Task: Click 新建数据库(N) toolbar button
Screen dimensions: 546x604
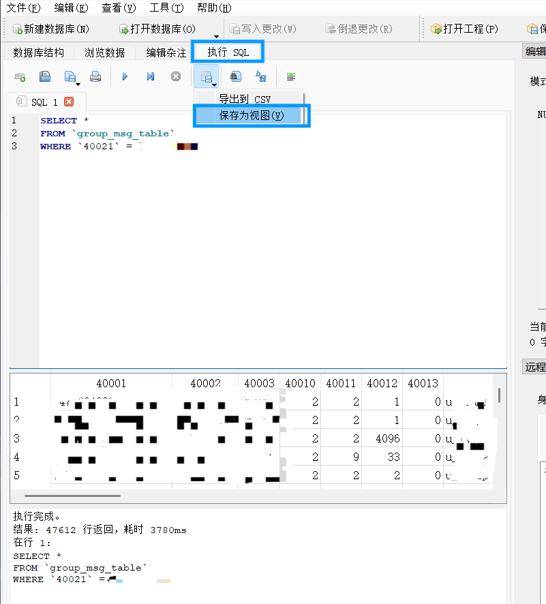Action: [x=51, y=29]
